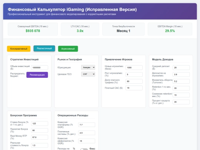The height and width of the screenshot is (150, 200).
Task: Focus the Реальная стоимость бонуса field
Action: tap(40, 146)
